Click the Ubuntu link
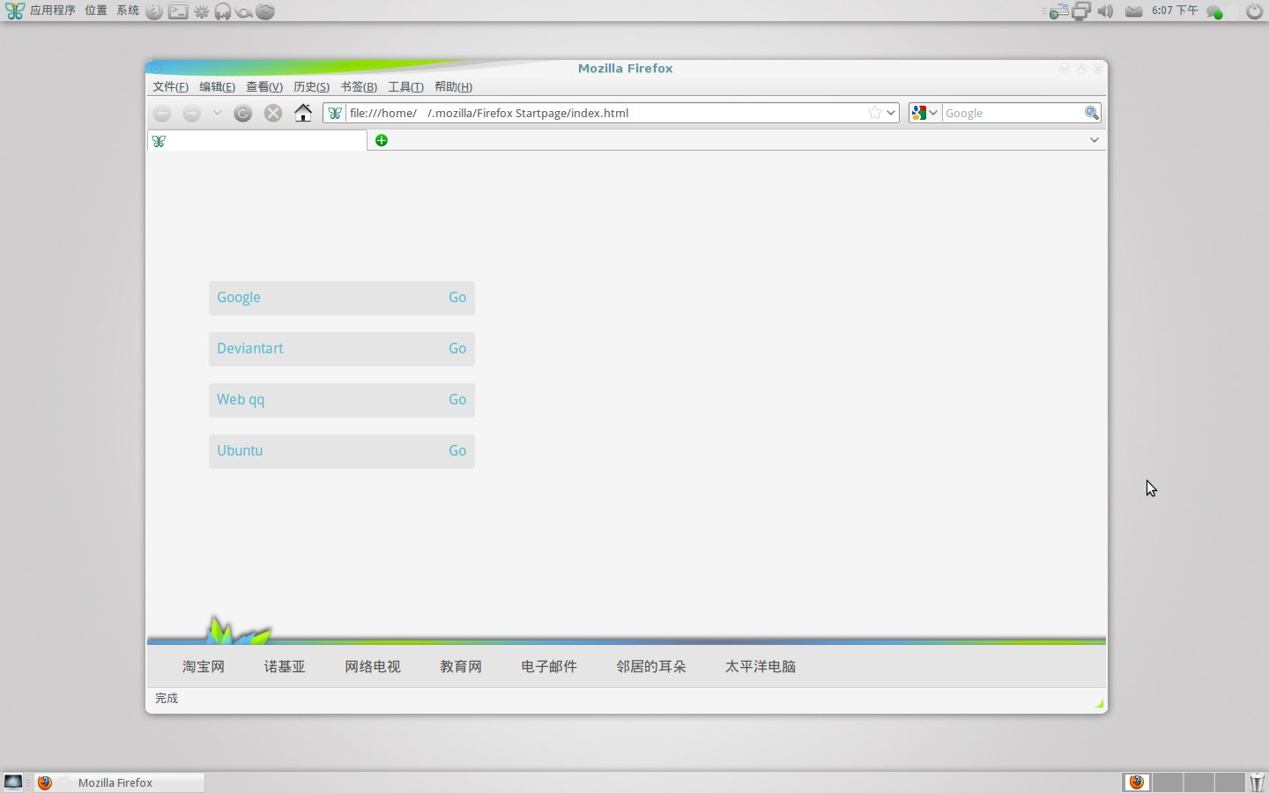The width and height of the screenshot is (1269, 793). (x=240, y=451)
